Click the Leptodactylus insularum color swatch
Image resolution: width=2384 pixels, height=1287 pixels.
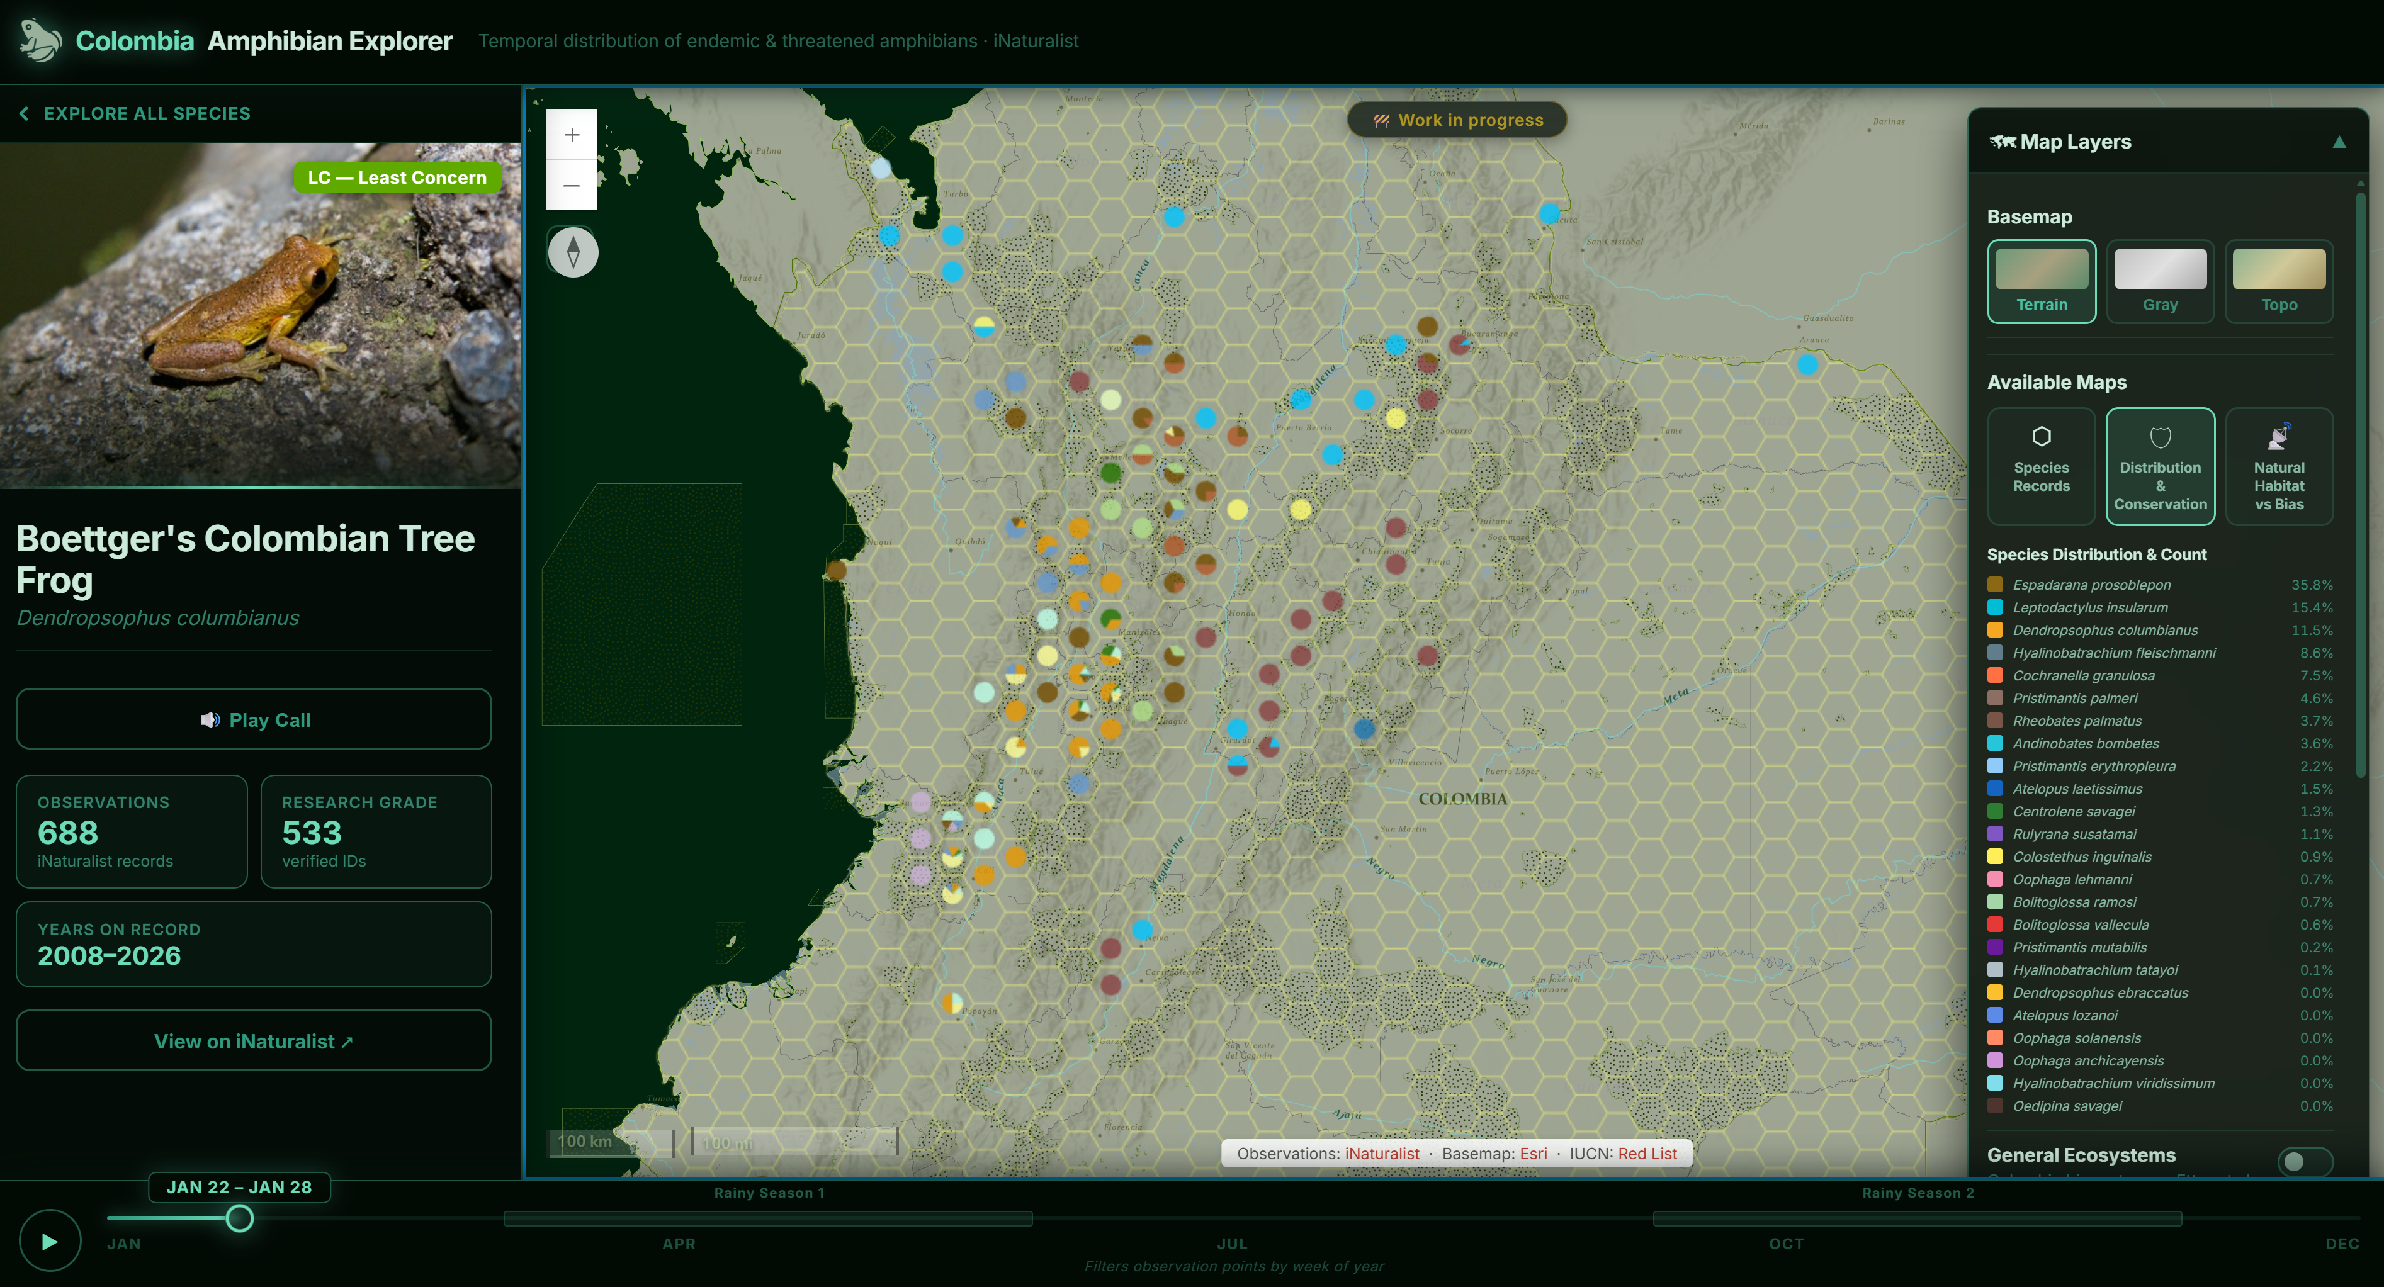1996,608
